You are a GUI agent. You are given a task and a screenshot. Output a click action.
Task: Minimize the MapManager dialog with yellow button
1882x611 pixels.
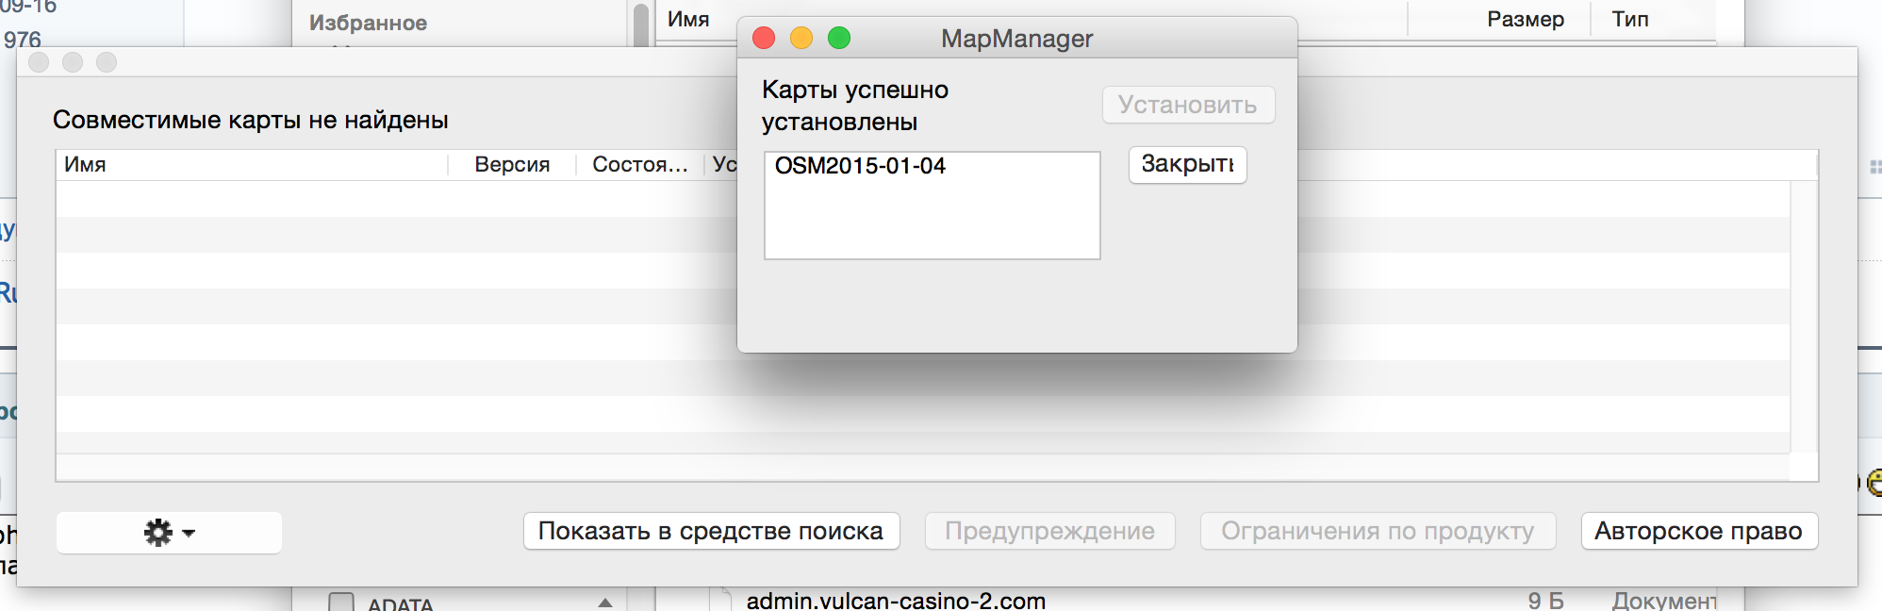pos(801,38)
